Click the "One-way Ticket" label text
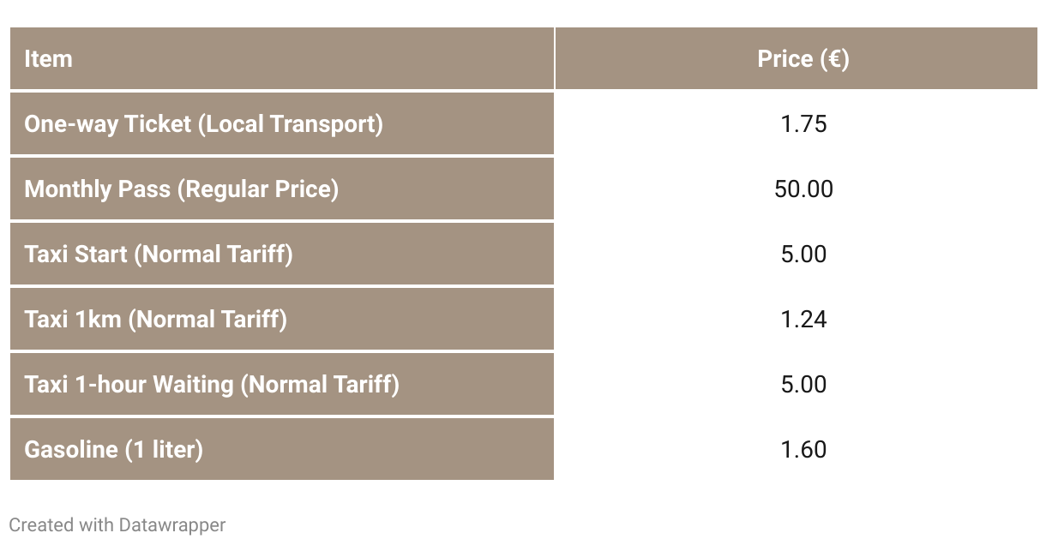Viewport: 1046px width, 545px height. tap(108, 124)
